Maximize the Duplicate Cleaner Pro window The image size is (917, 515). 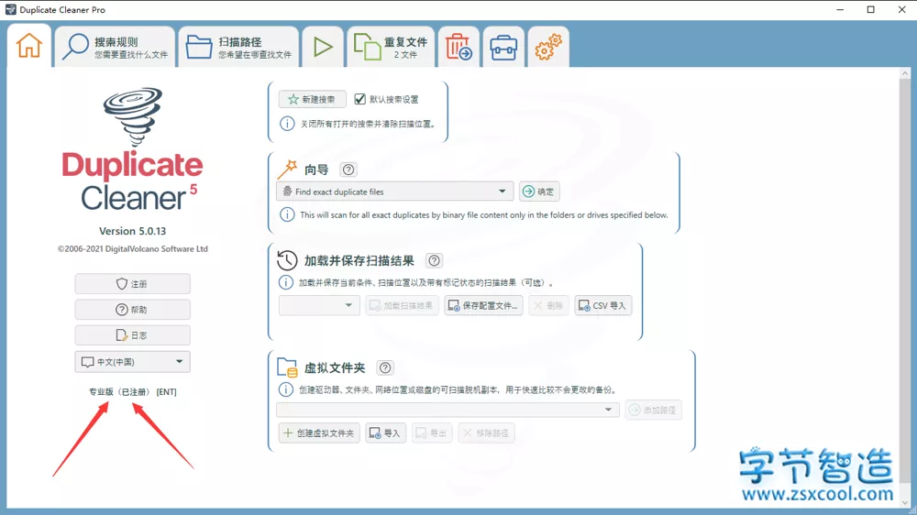point(871,9)
